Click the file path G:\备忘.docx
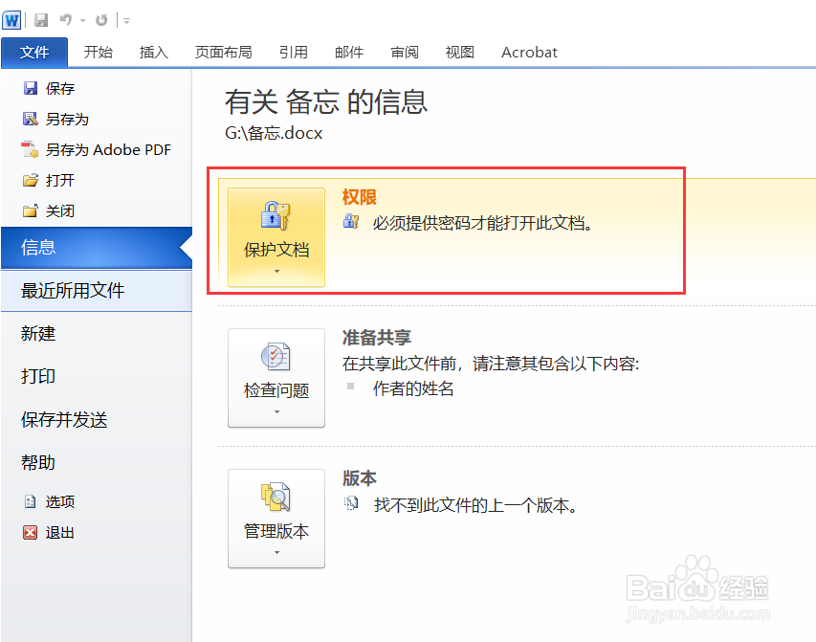 click(x=274, y=133)
